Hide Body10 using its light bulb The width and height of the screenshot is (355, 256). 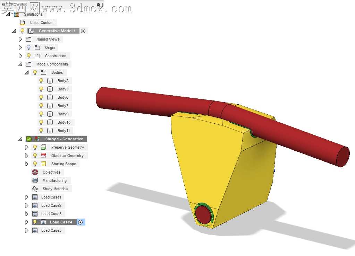[41, 122]
